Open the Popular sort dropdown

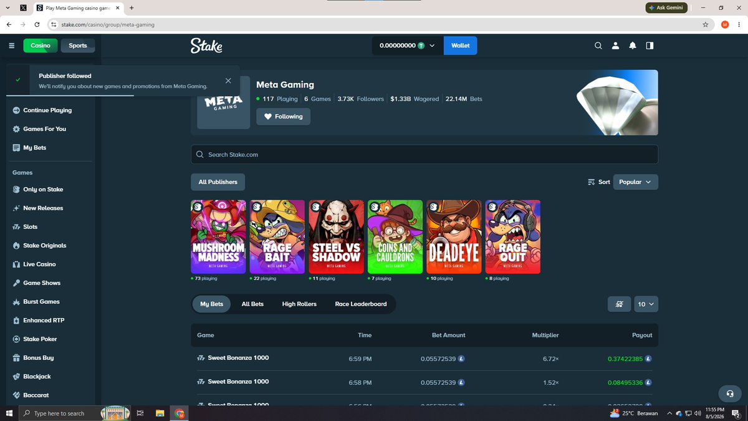coord(635,182)
